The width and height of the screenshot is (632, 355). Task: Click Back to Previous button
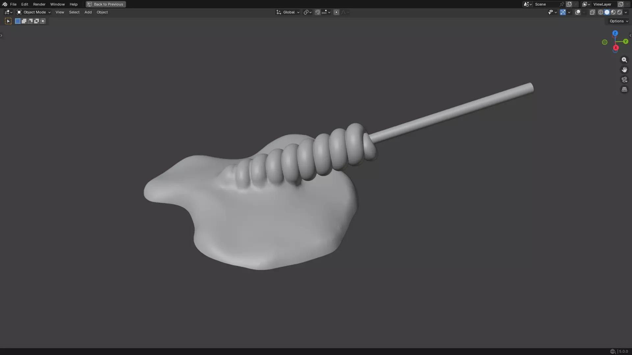(106, 4)
